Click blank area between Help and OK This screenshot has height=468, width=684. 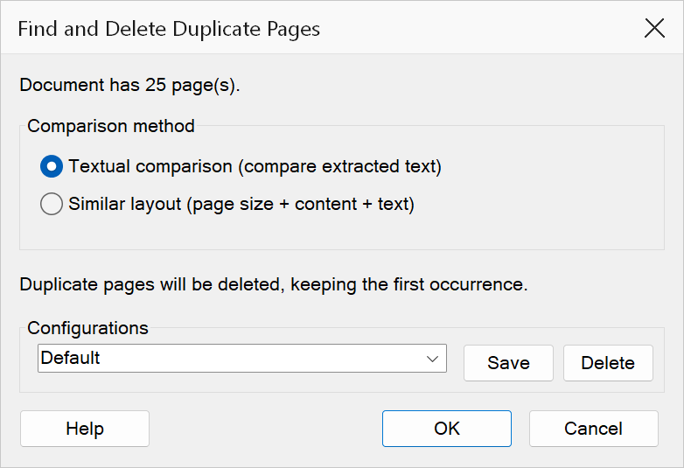tap(265, 429)
